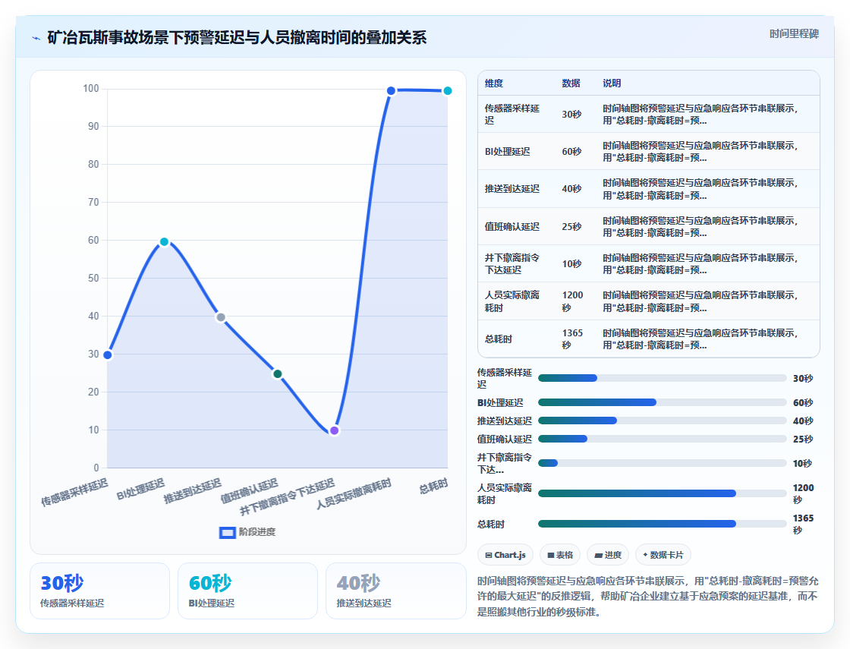This screenshot has width=850, height=649.
Task: Click the cyan 总耗时 chart point
Action: click(447, 90)
